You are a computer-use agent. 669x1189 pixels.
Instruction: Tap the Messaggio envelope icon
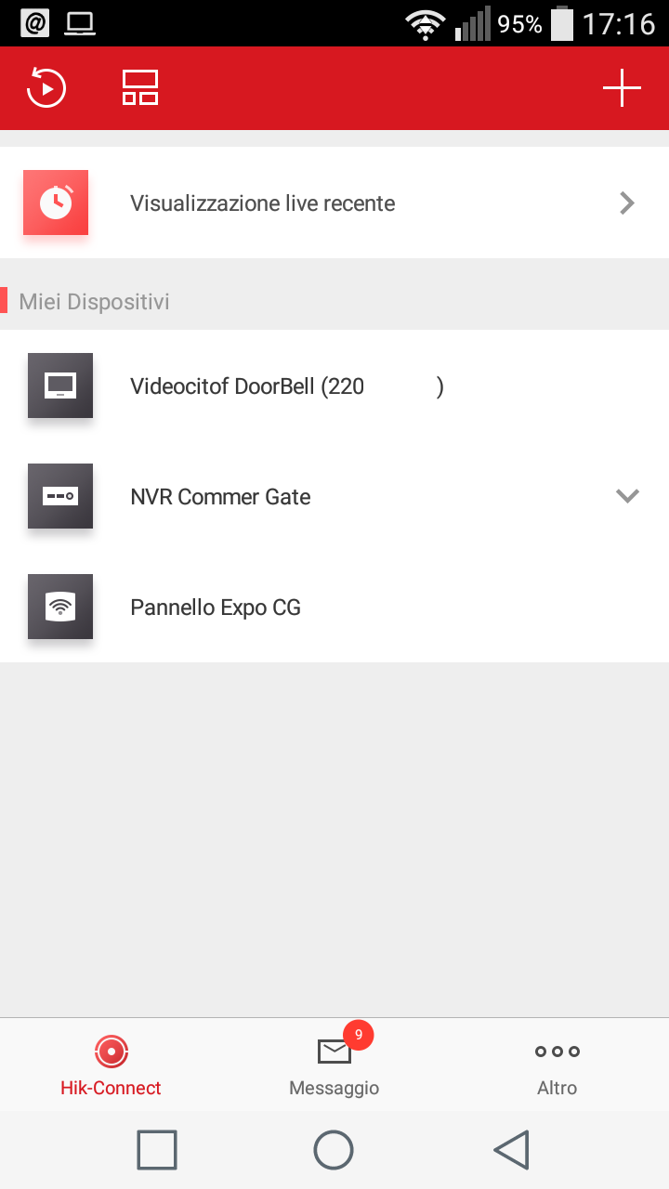(334, 1052)
